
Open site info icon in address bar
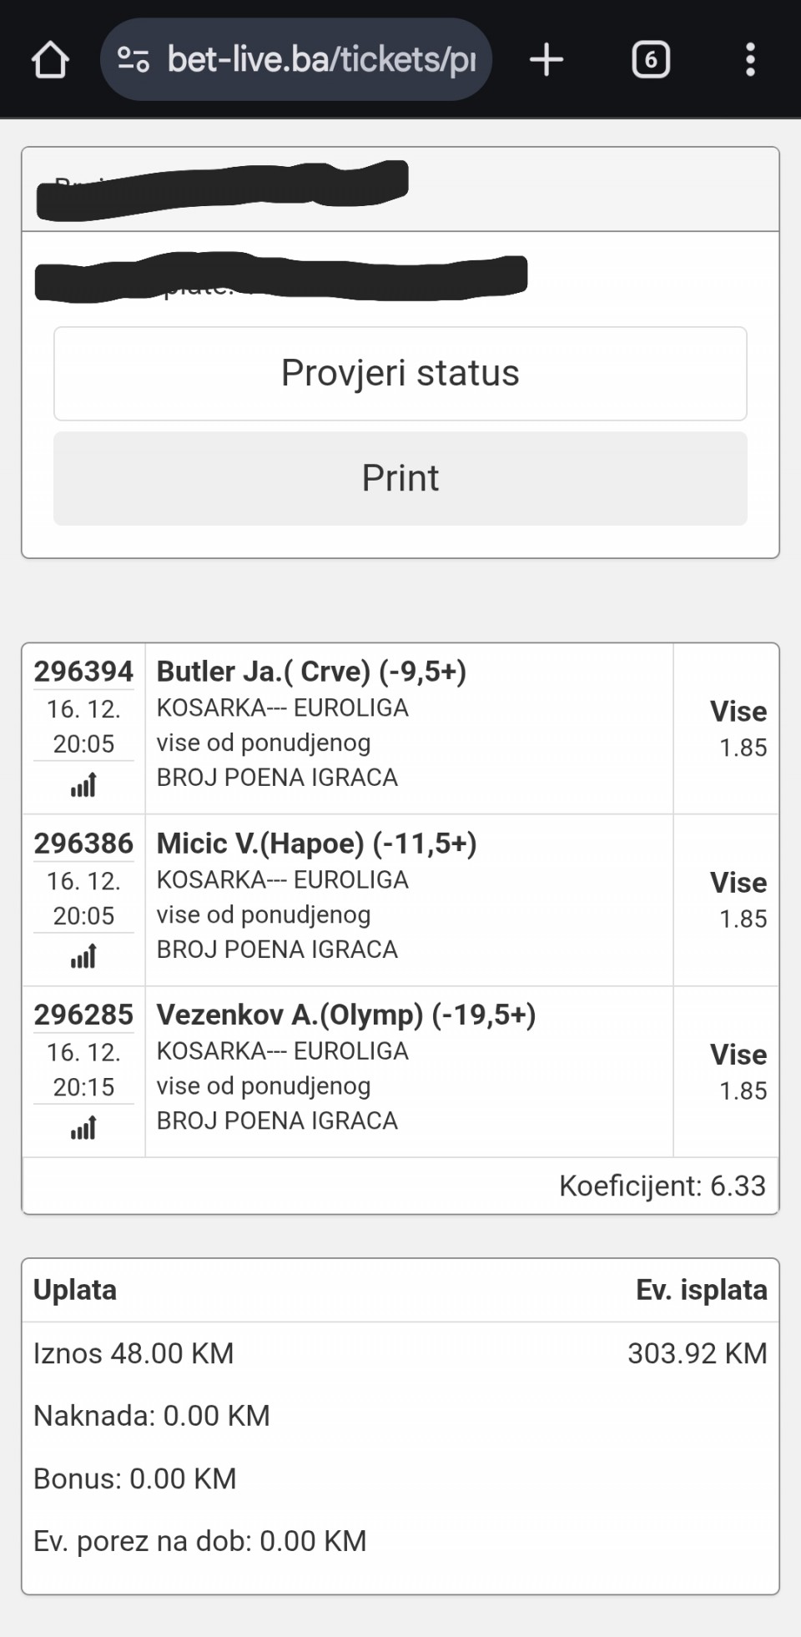click(x=133, y=60)
